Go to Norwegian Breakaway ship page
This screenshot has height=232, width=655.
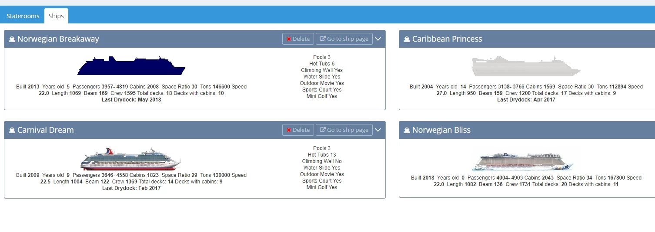coord(344,39)
